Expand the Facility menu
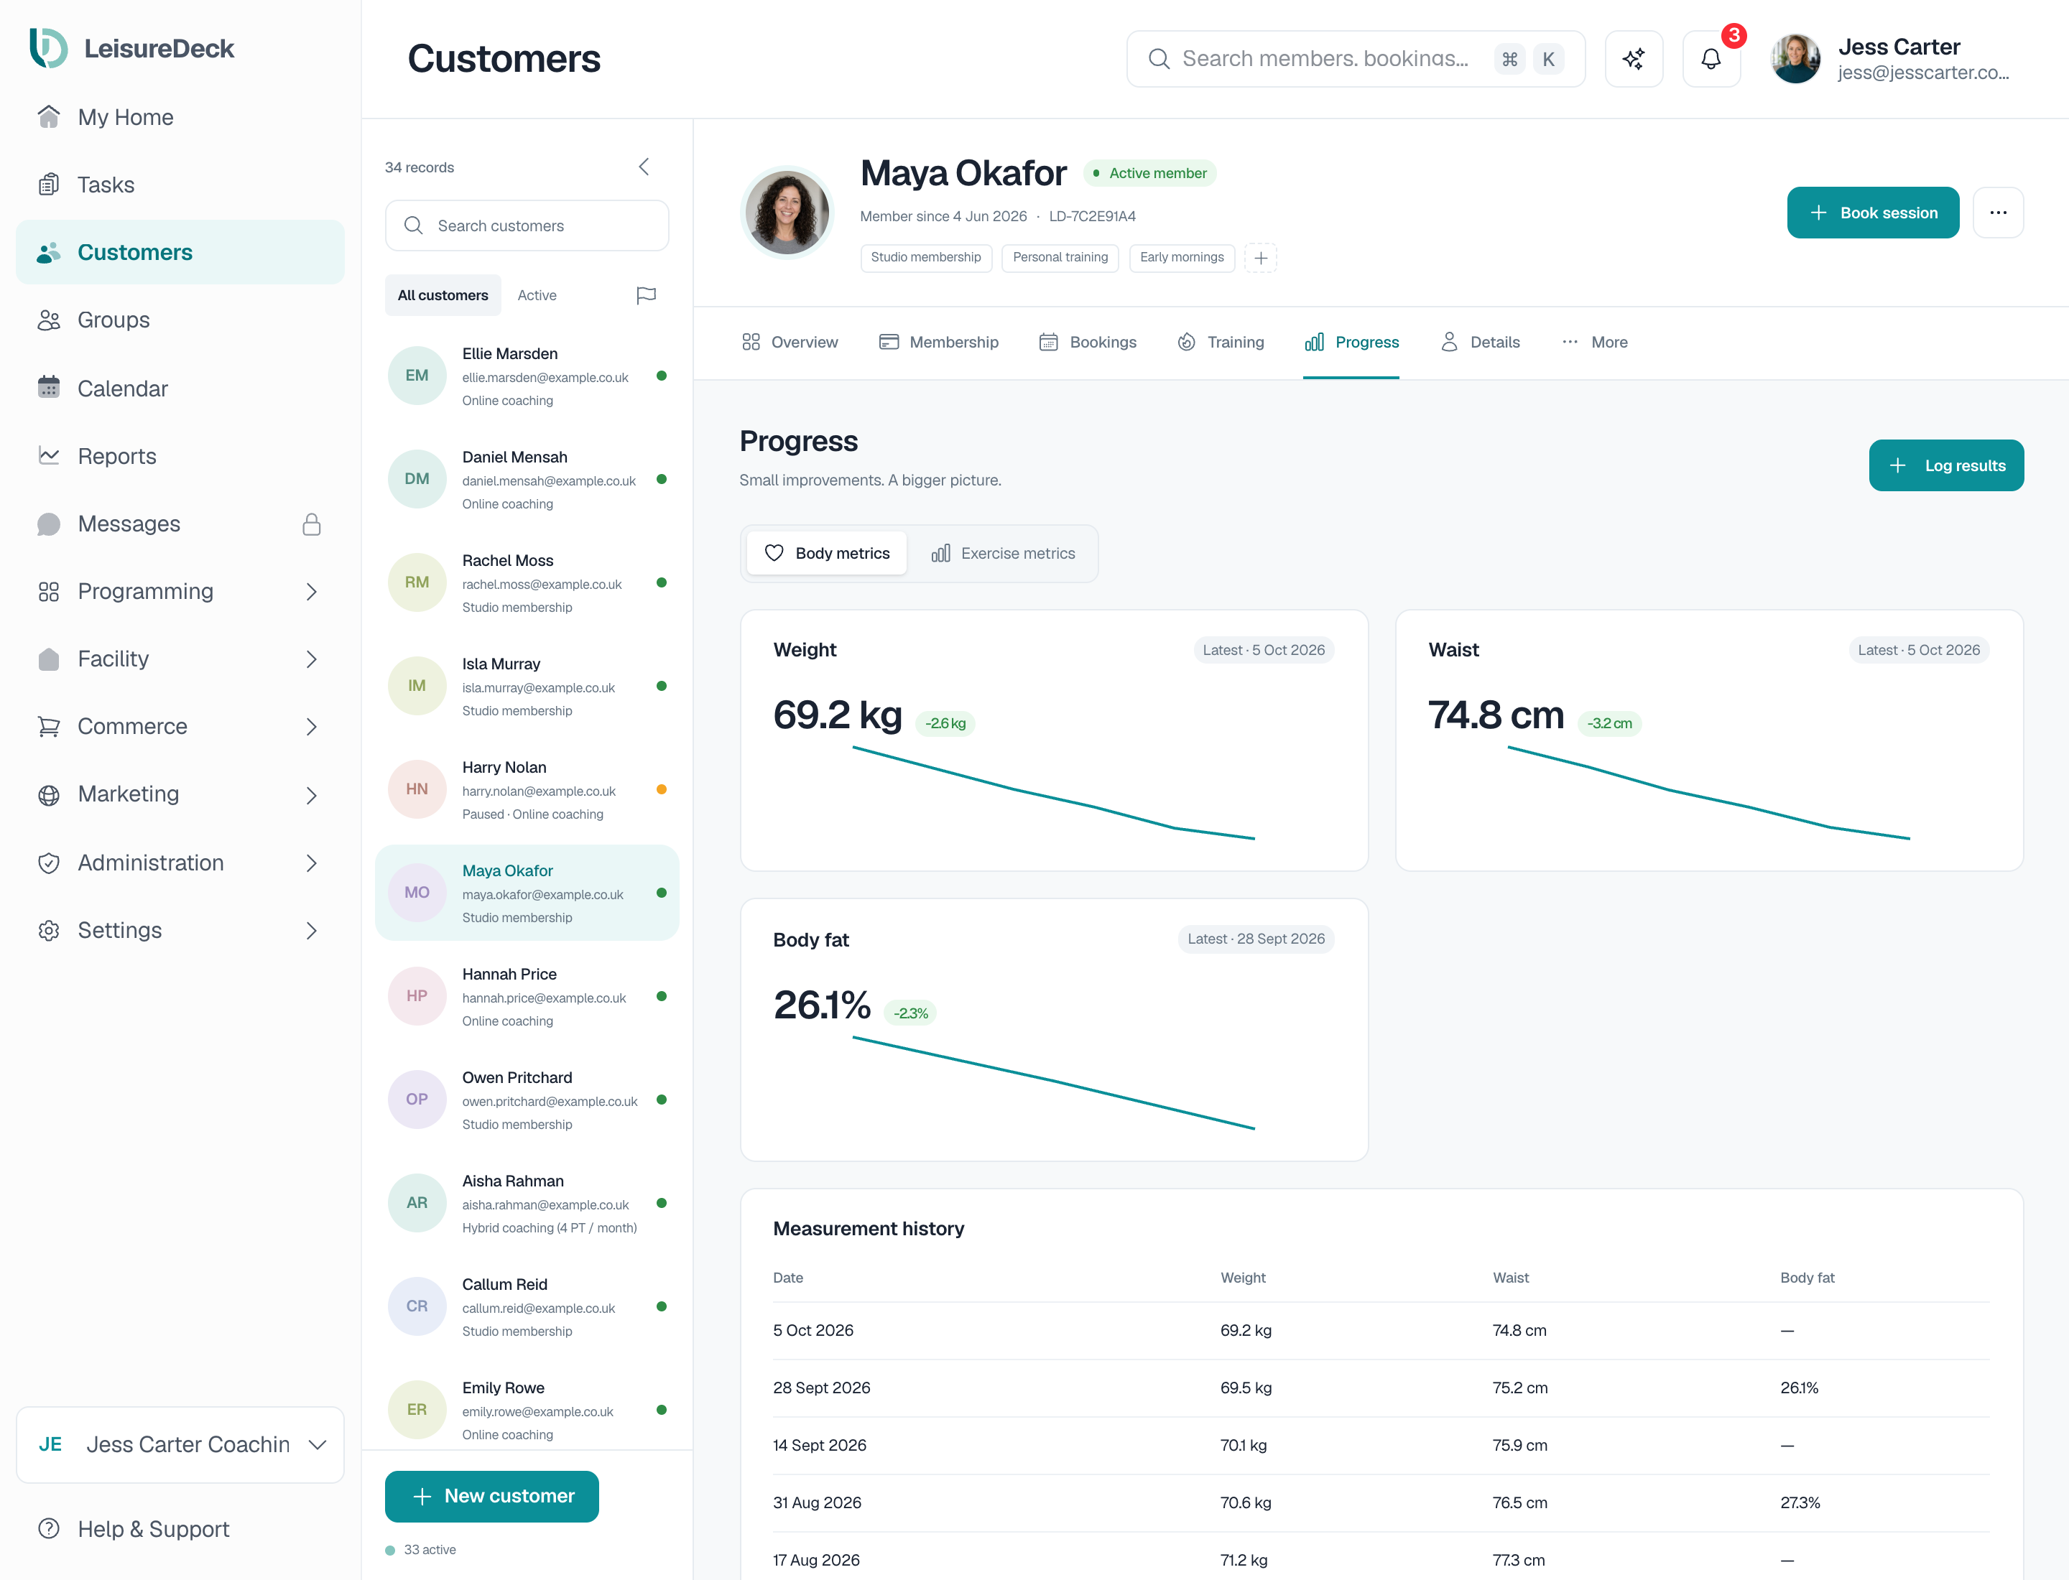Viewport: 2069px width, 1580px height. coord(312,659)
